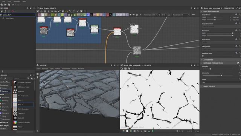Add the red node from the atomic node bar
The image size is (241, 136).
107,15
